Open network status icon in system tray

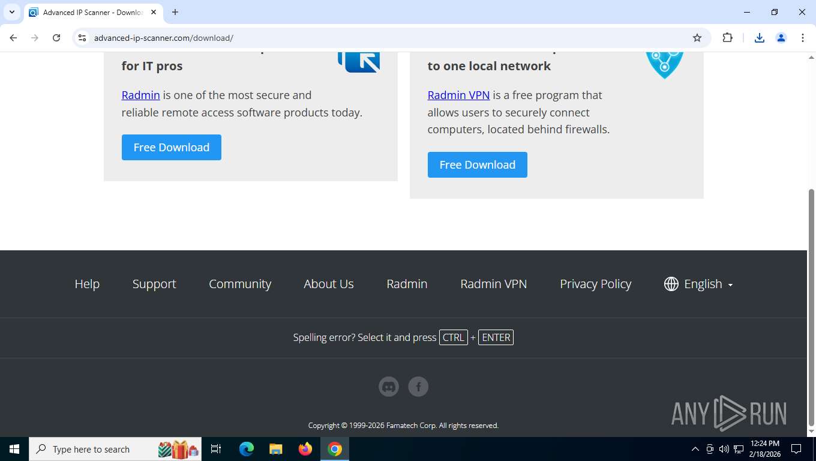[739, 449]
